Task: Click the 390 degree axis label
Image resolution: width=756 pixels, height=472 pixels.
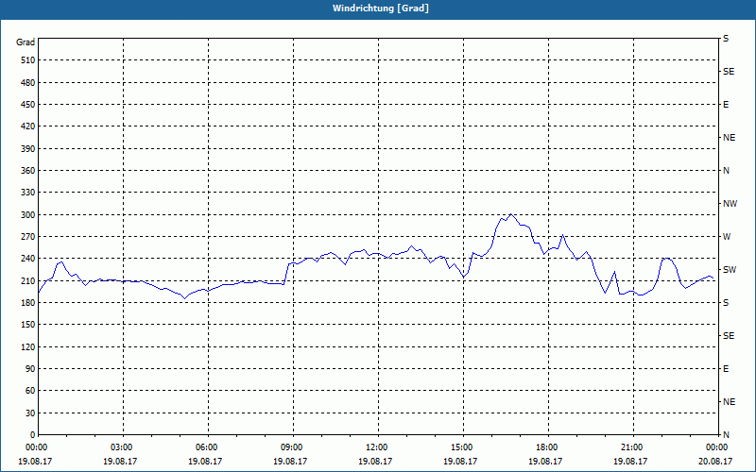Action: point(27,149)
